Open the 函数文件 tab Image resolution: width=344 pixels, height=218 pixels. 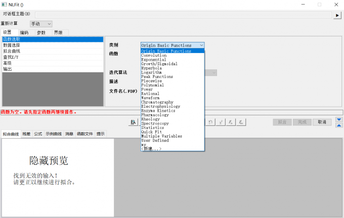tap(85, 134)
